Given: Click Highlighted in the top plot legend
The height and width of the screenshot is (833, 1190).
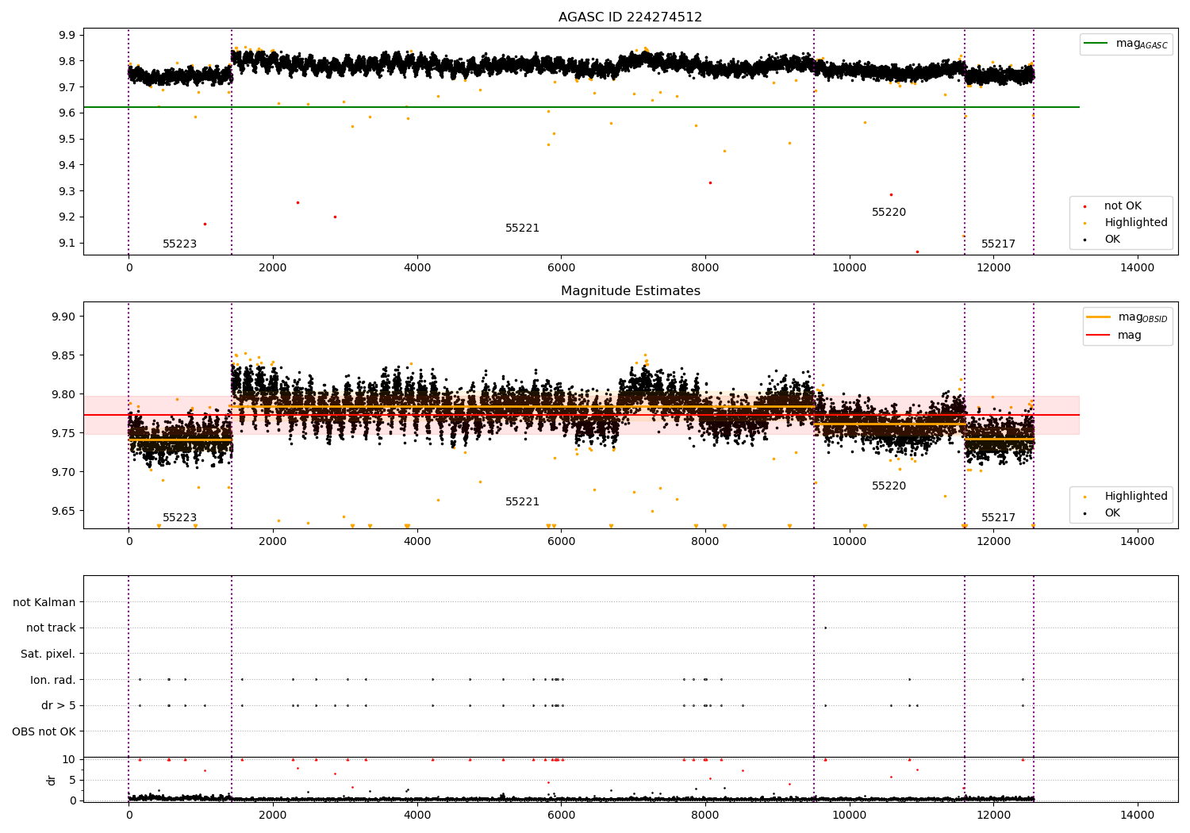Looking at the screenshot, I should click(x=1135, y=223).
